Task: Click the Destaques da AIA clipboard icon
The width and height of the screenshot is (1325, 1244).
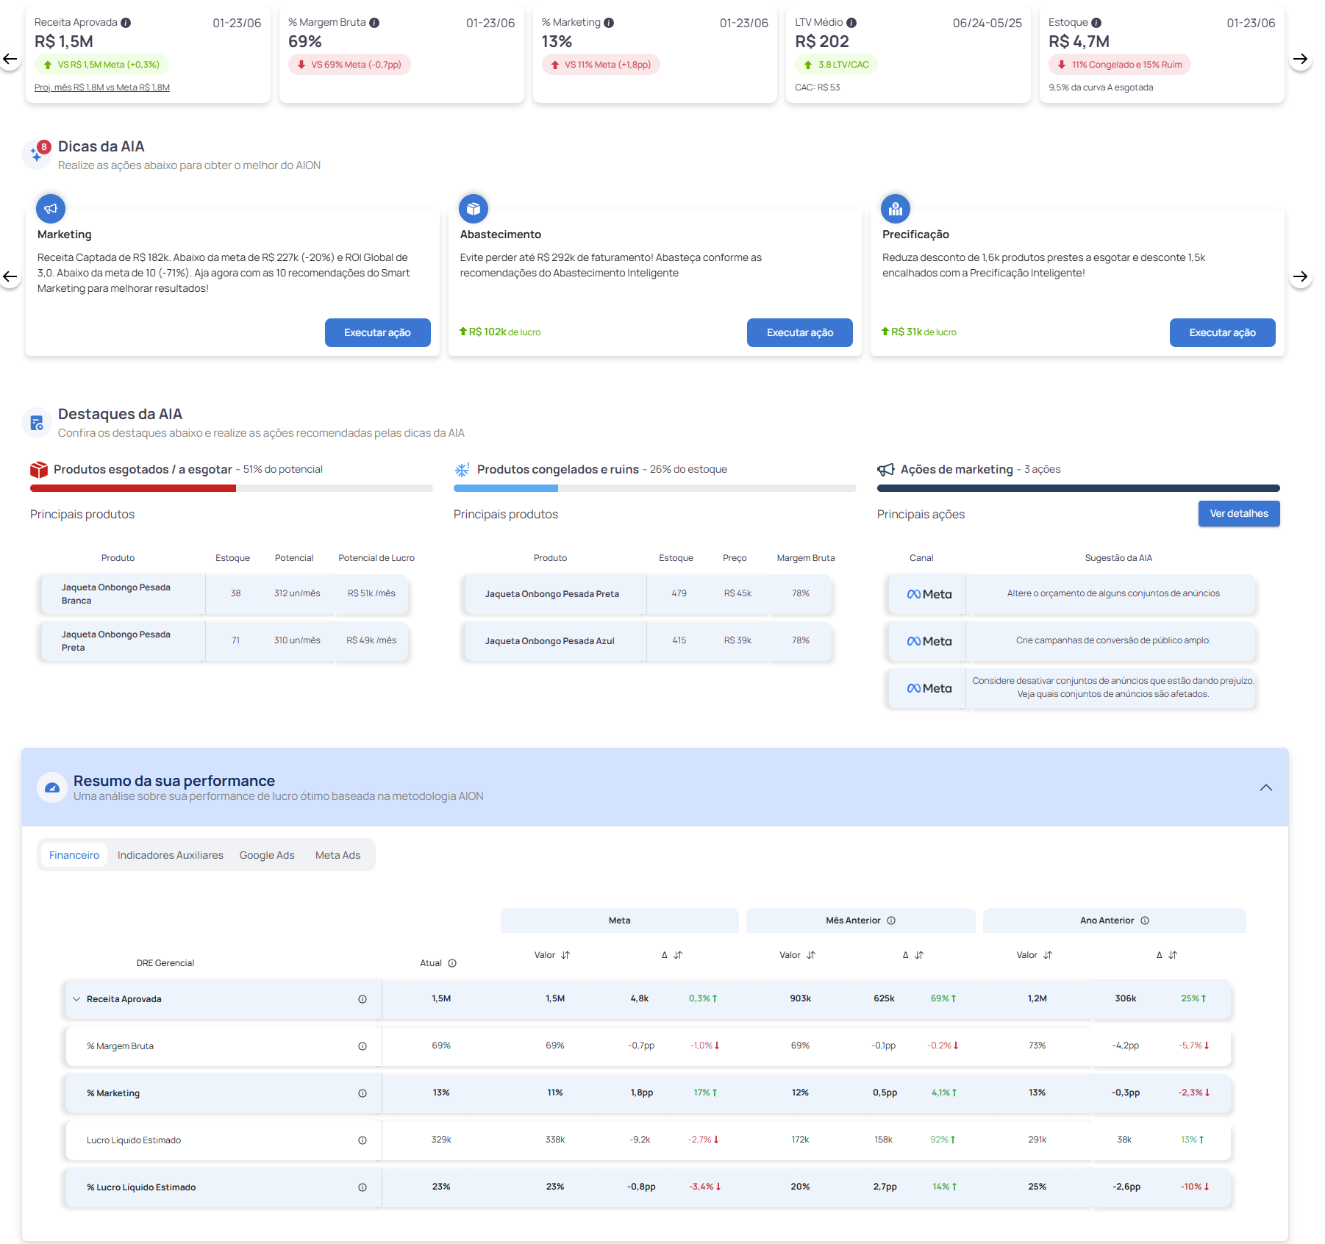Action: (x=36, y=422)
